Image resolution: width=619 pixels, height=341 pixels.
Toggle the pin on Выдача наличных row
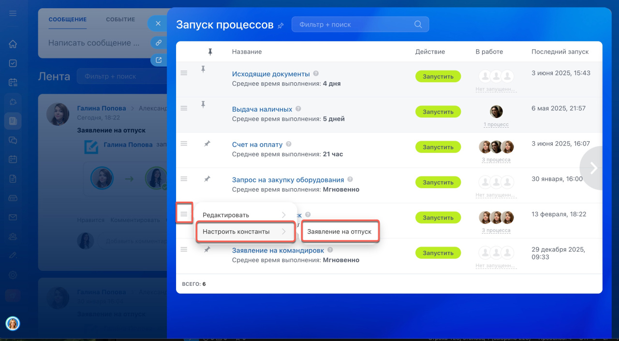coord(203,104)
